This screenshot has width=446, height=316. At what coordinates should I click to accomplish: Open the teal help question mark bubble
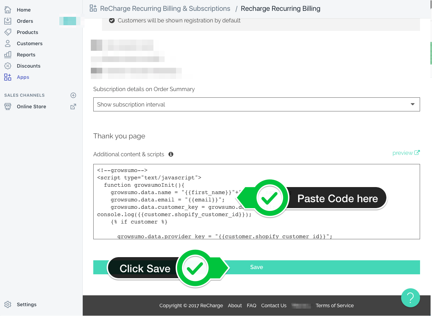click(411, 298)
